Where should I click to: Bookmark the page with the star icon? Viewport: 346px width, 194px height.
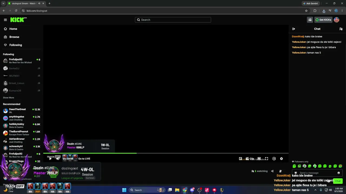[306, 11]
